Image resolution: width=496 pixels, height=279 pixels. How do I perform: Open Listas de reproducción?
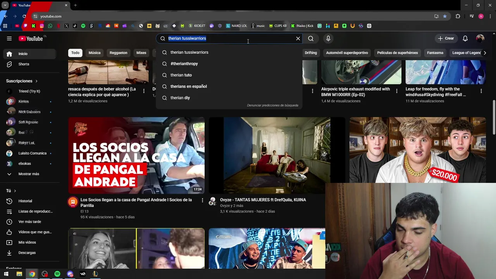(29, 211)
